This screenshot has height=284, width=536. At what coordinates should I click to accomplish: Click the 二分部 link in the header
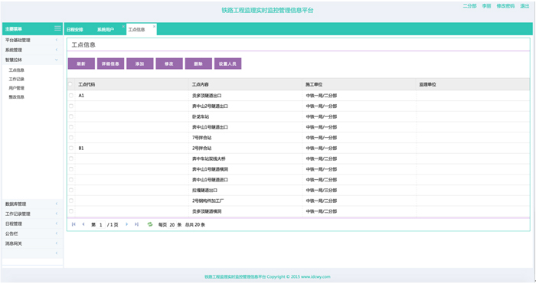point(469,6)
